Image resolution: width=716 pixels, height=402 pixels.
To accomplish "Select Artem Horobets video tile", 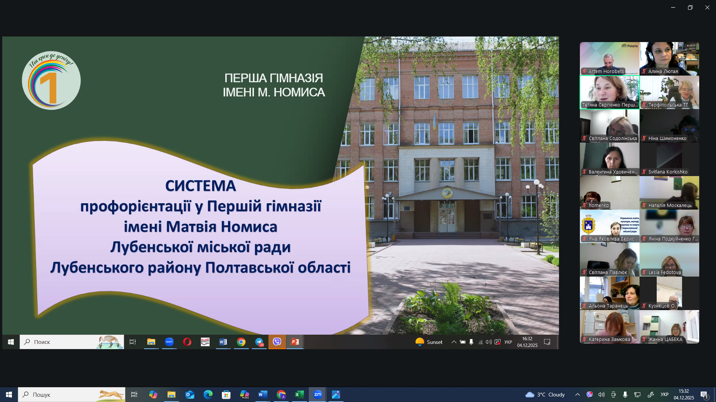I will pyautogui.click(x=609, y=58).
